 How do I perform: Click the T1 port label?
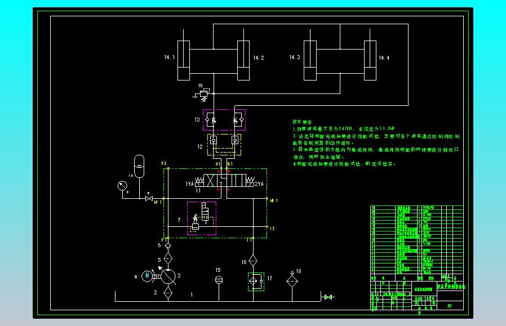click(x=249, y=240)
